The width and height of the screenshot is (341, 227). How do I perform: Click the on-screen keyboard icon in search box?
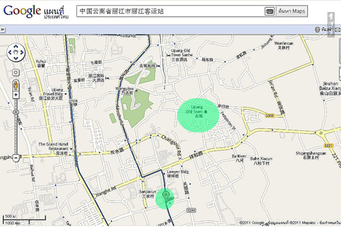pos(269,11)
